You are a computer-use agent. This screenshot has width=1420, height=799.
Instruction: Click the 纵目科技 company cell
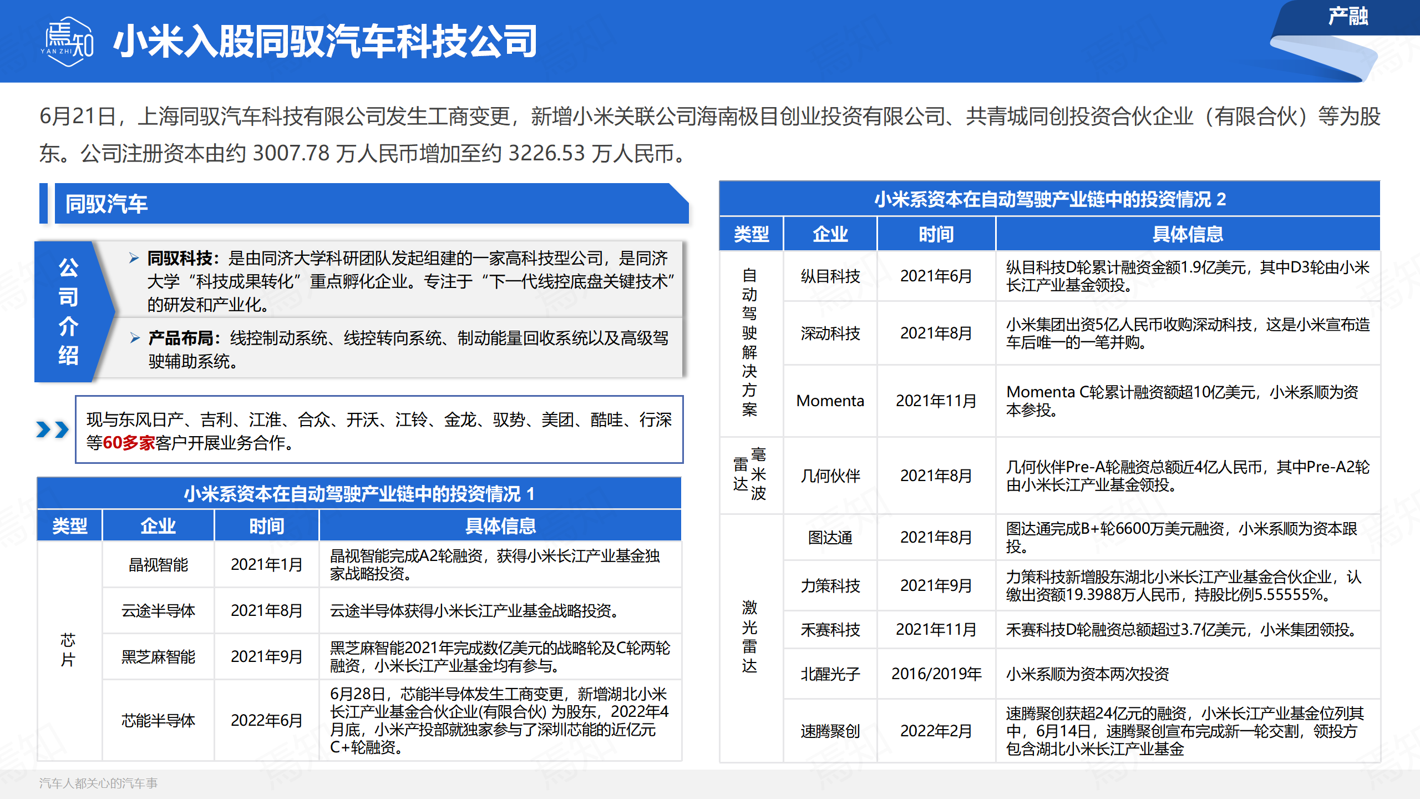pos(830,276)
